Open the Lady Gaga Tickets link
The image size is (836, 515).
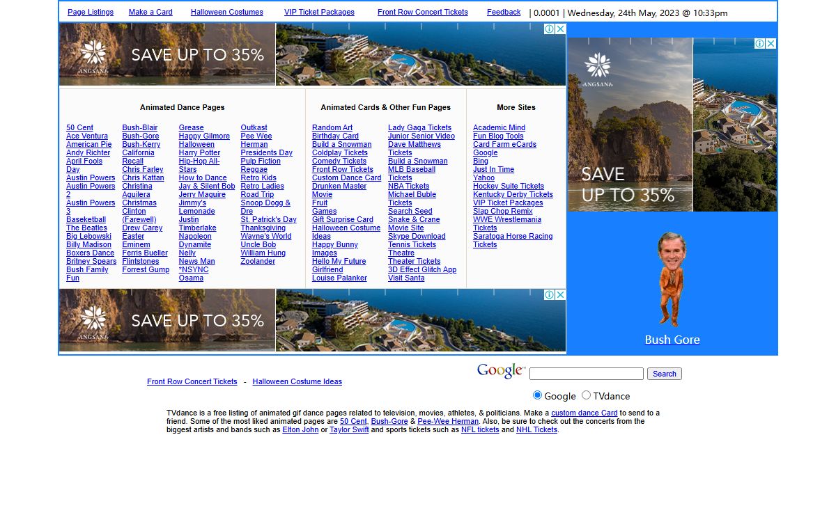[x=419, y=127]
